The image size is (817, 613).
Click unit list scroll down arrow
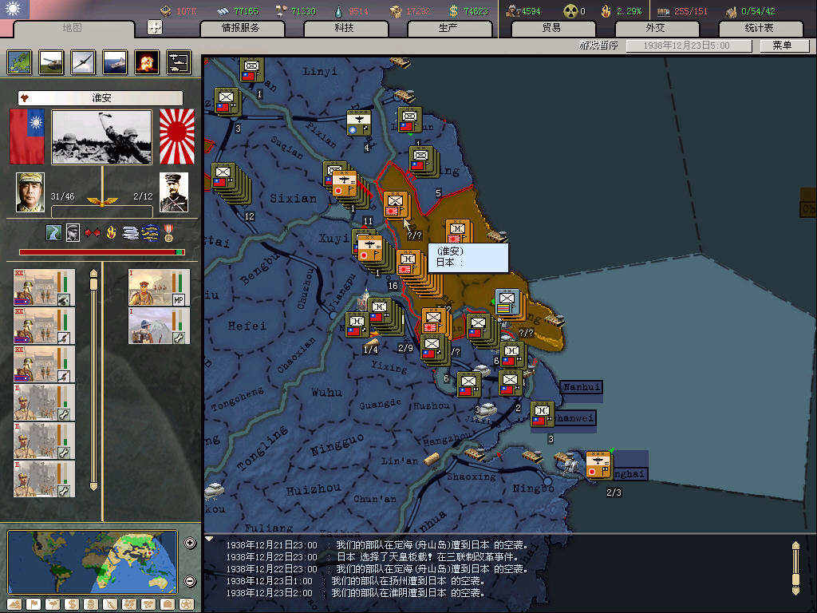pos(93,486)
